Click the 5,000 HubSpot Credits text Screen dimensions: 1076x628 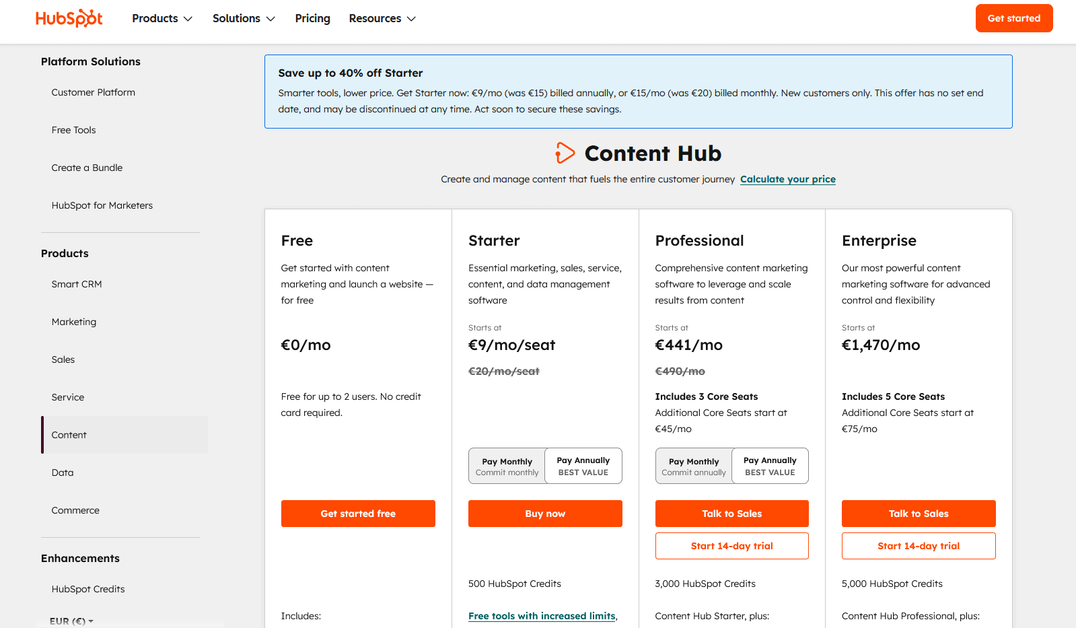(x=892, y=584)
